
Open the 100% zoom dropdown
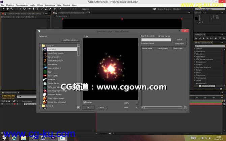[137, 103]
